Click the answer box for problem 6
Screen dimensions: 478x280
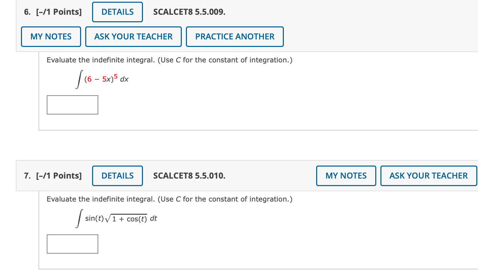click(72, 105)
